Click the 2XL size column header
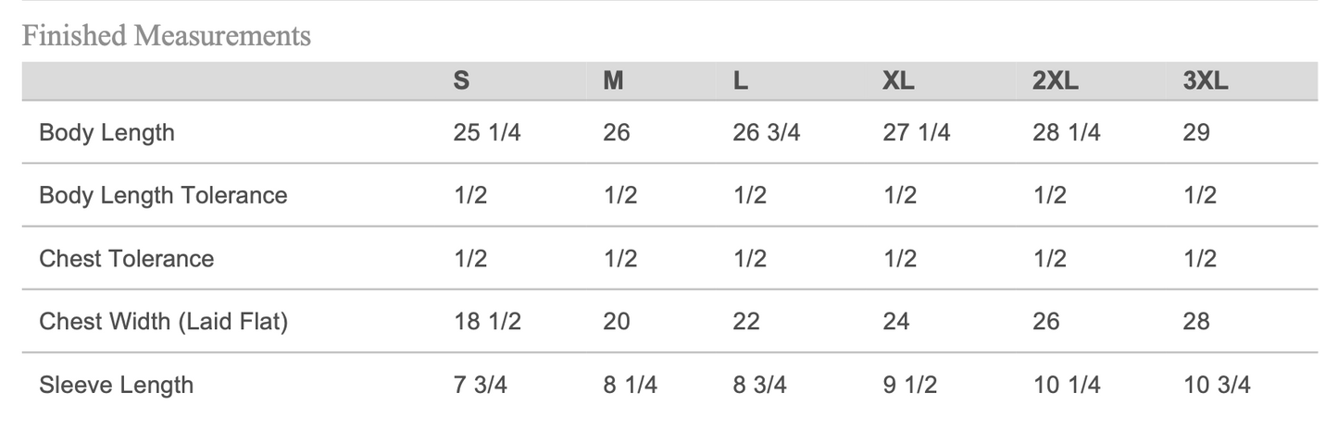The image size is (1338, 430). click(1056, 81)
